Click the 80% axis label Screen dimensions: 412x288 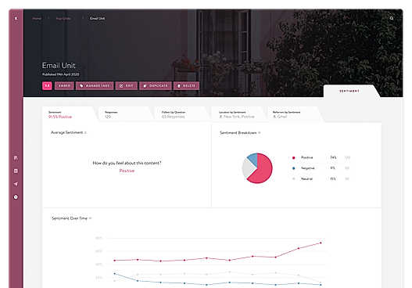click(99, 238)
